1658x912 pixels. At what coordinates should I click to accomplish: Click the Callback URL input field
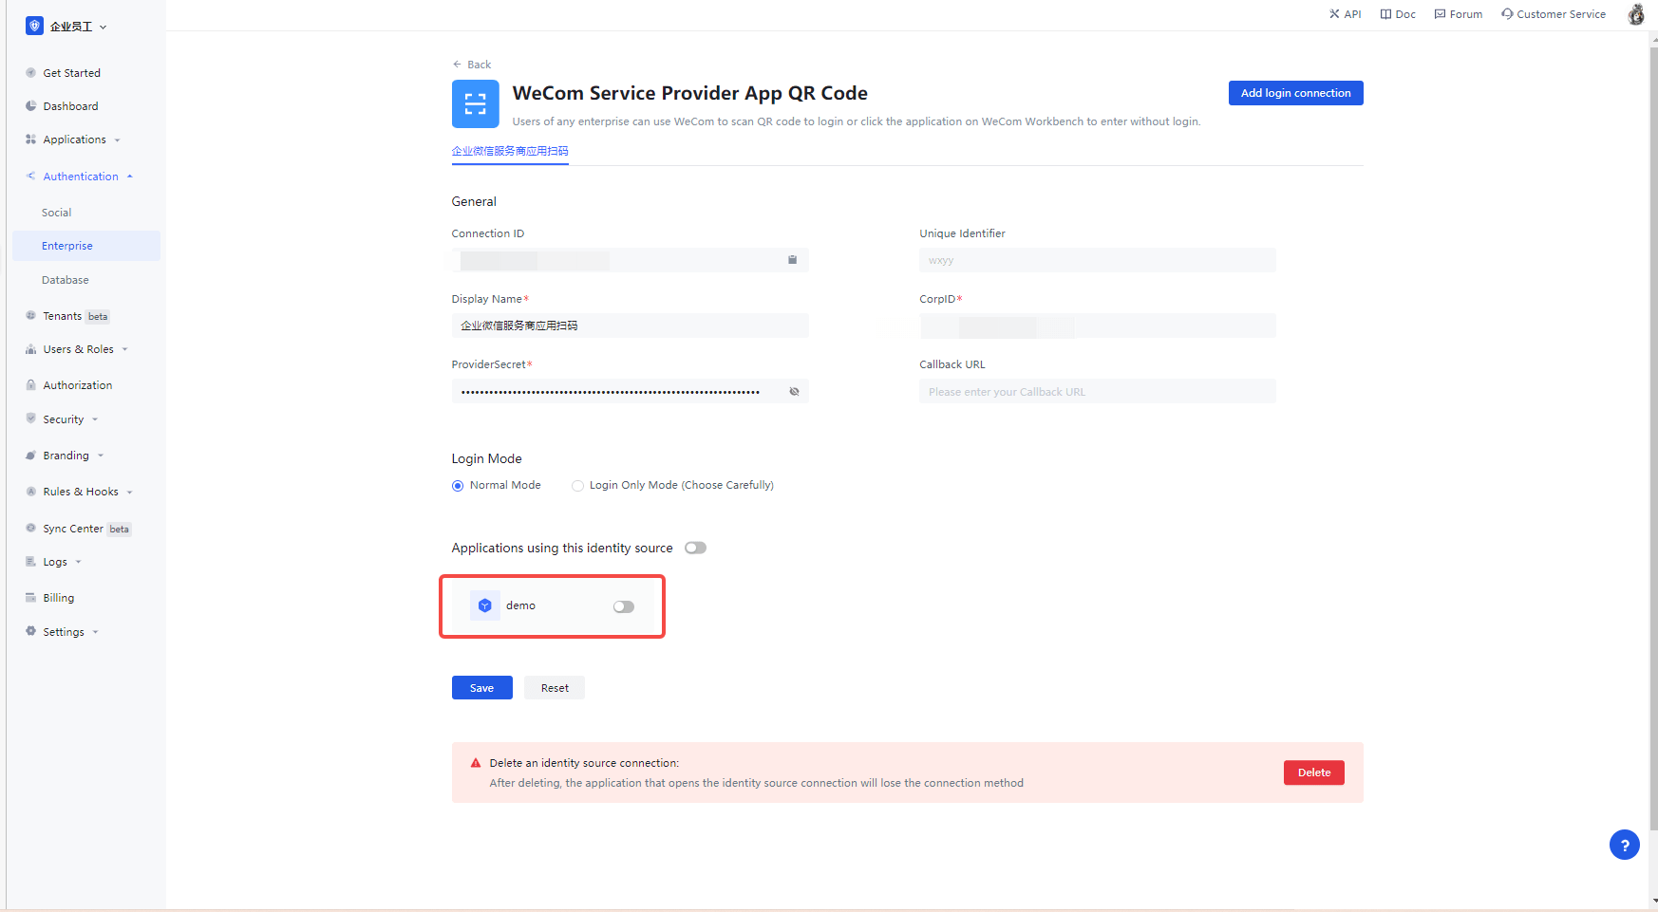(1097, 392)
